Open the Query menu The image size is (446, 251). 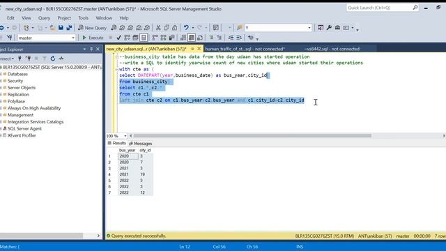44,18
